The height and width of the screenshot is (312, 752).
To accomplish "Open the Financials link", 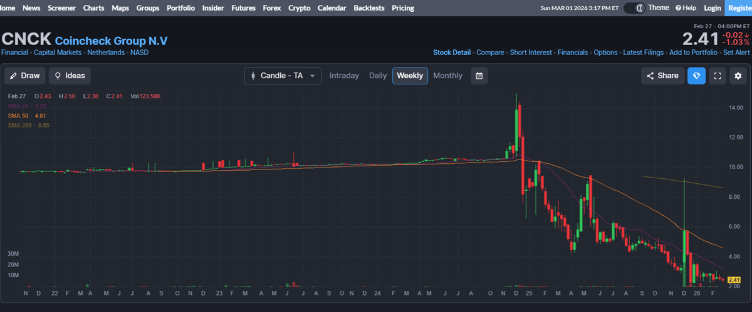I will coord(573,53).
